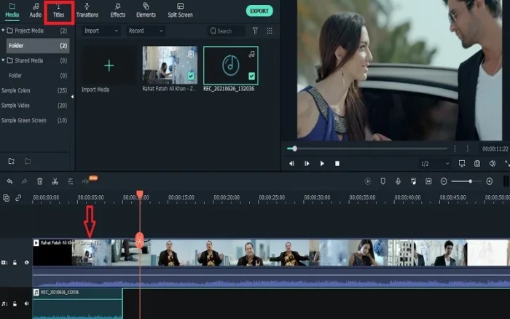
Task: Lock the video track 1
Action: click(15, 262)
